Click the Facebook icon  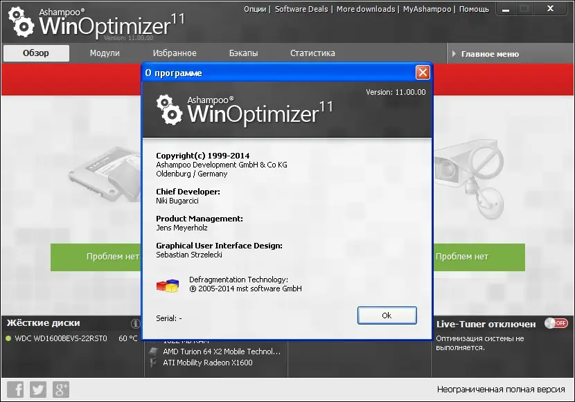click(15, 390)
